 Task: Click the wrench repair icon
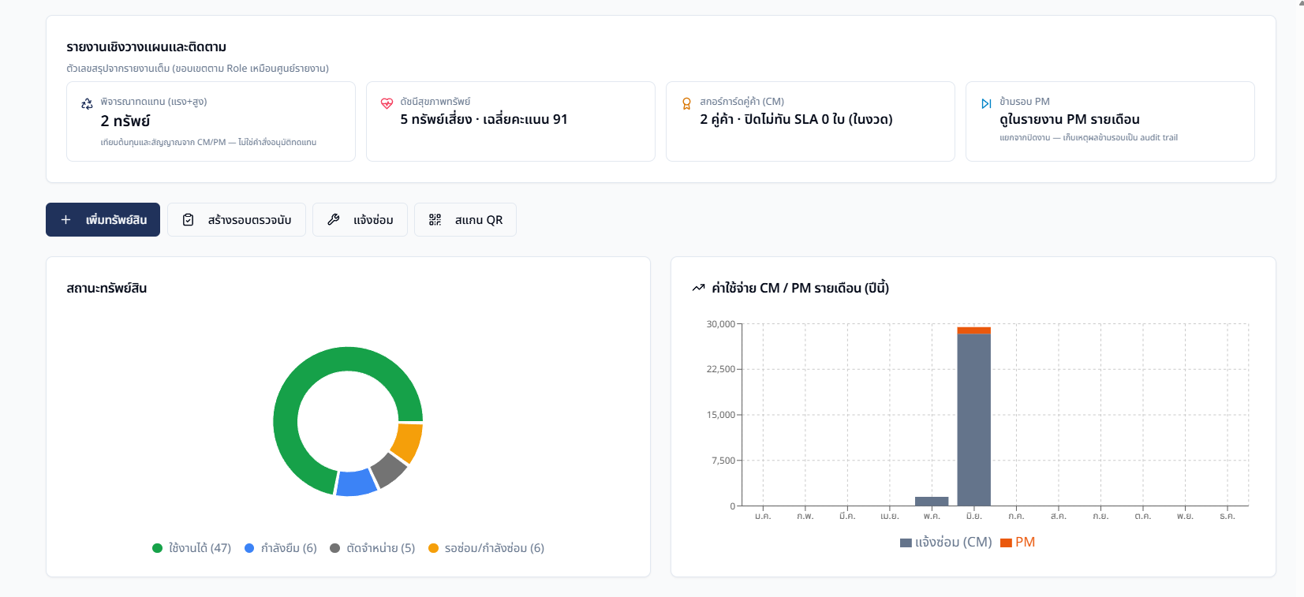coord(334,220)
